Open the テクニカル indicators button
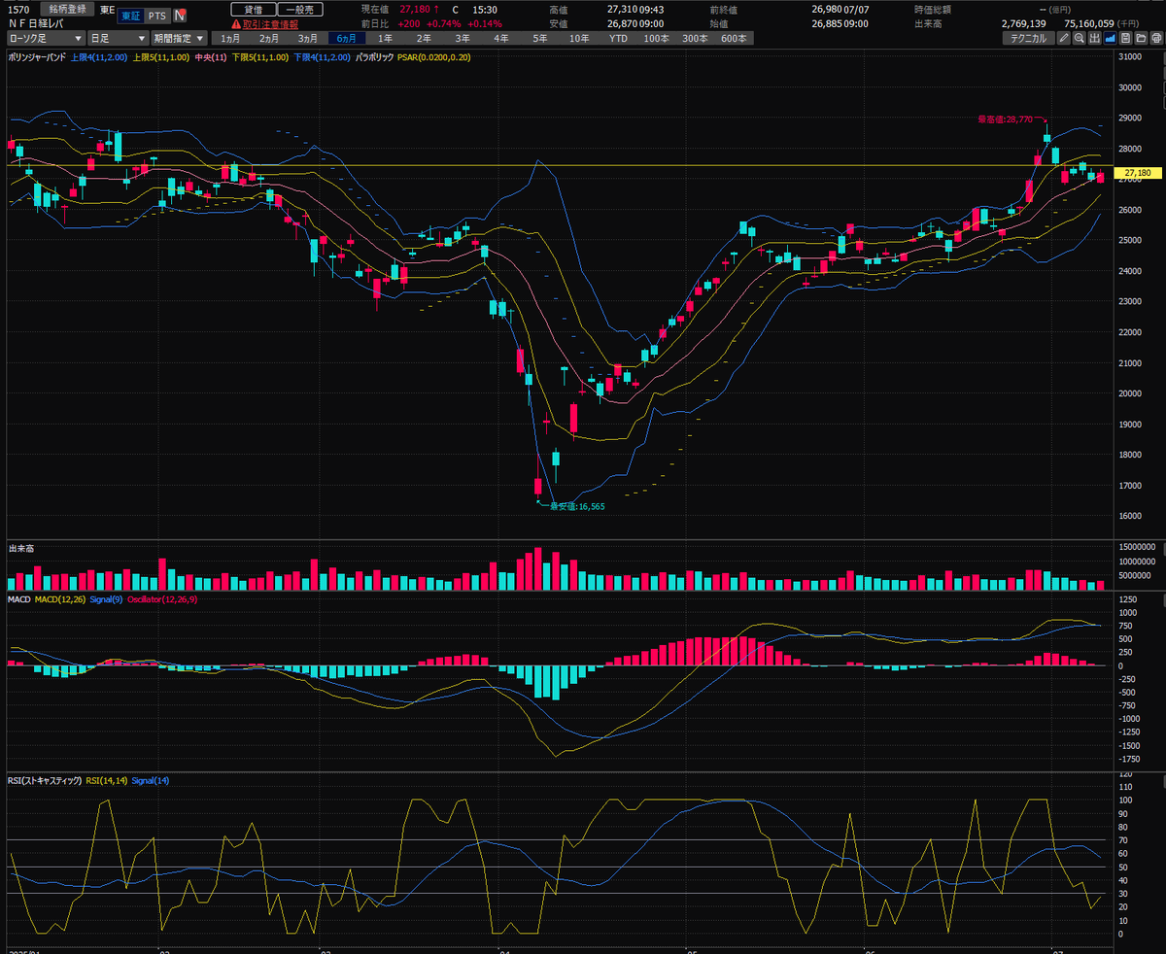1166x954 pixels. coord(1029,38)
